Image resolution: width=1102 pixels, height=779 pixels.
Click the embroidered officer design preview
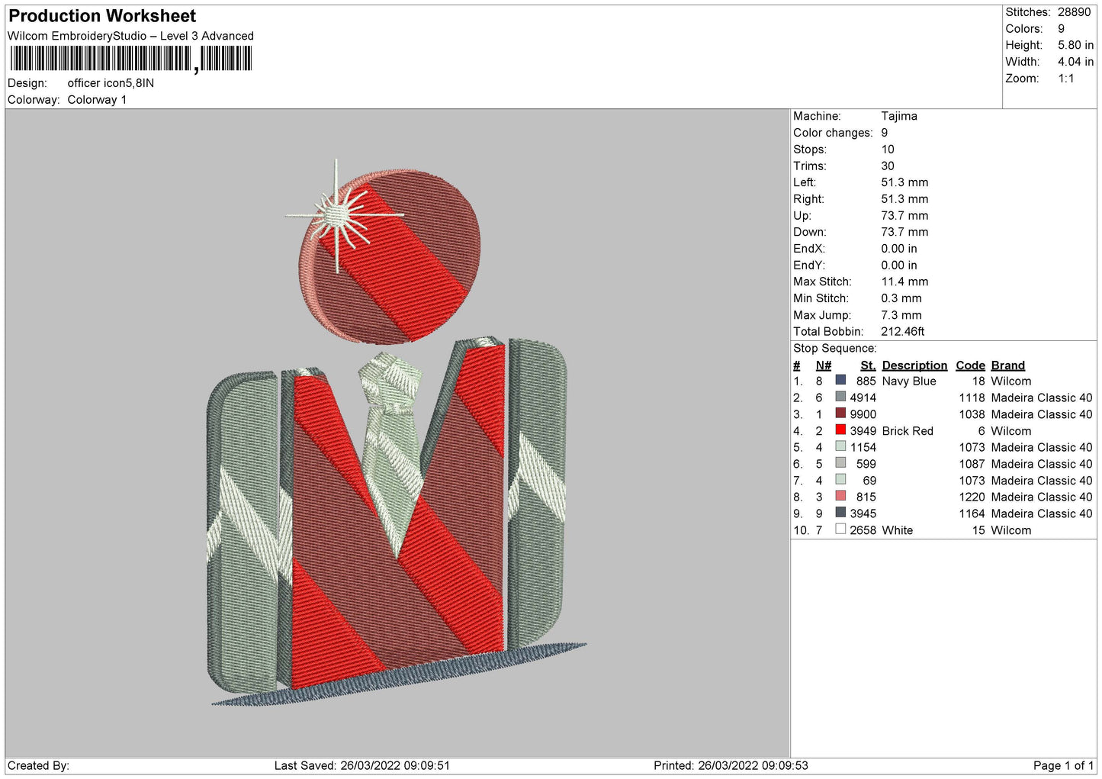click(397, 433)
